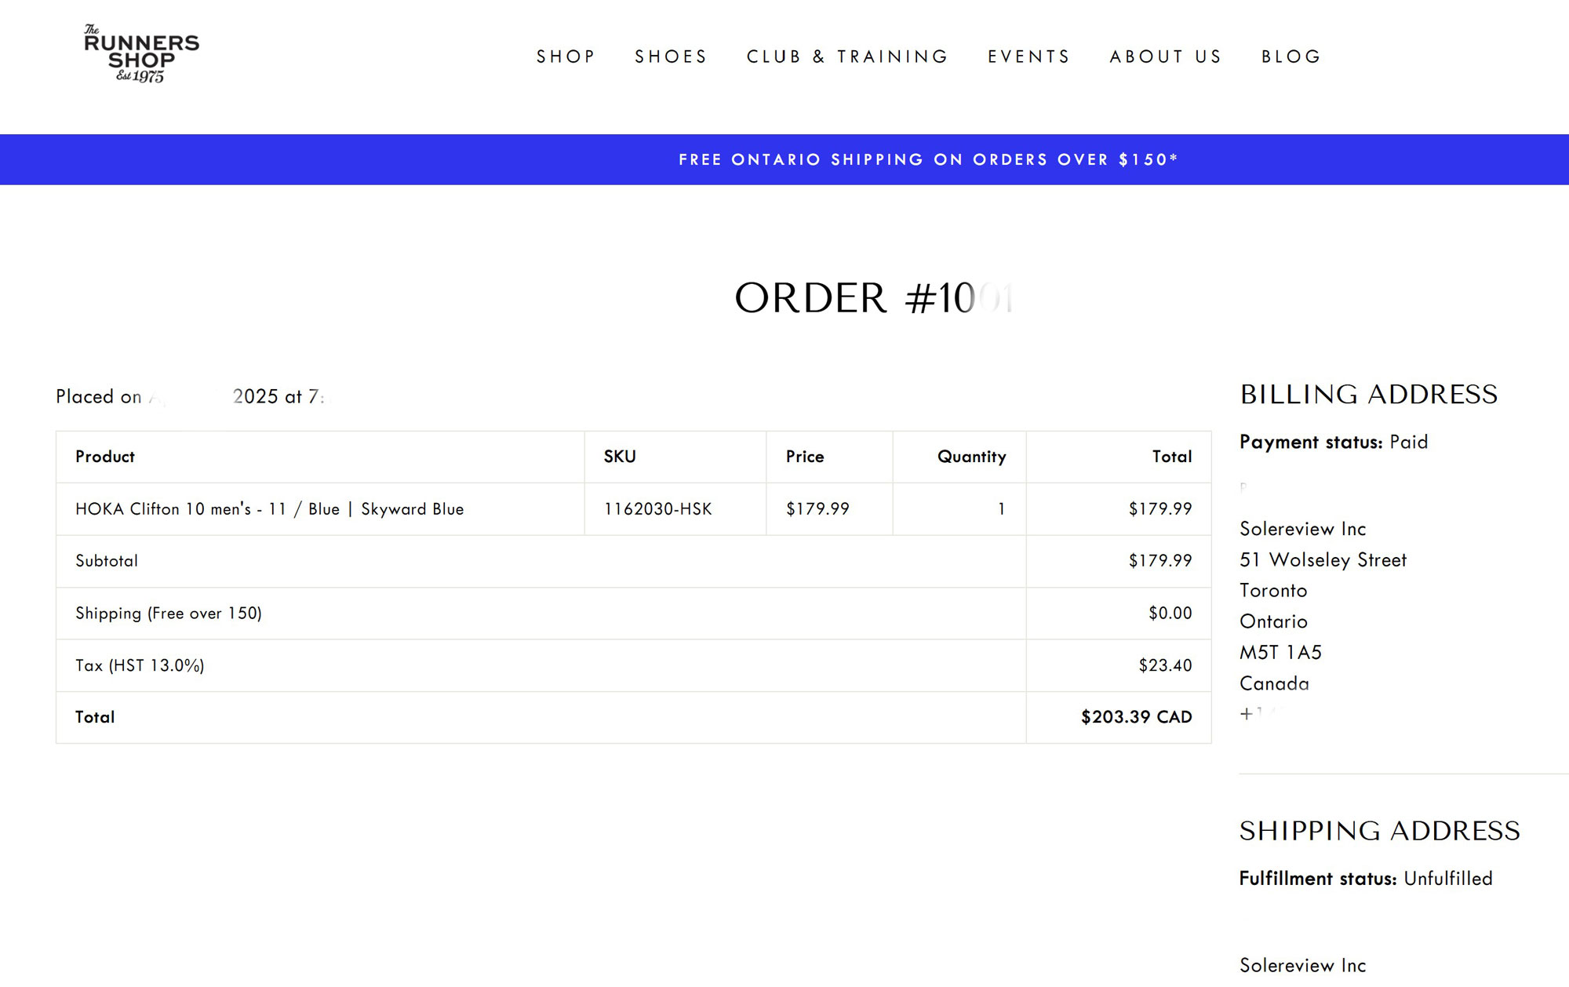The image size is (1569, 987).
Task: Click the $203.39 CAD total
Action: point(1136,717)
